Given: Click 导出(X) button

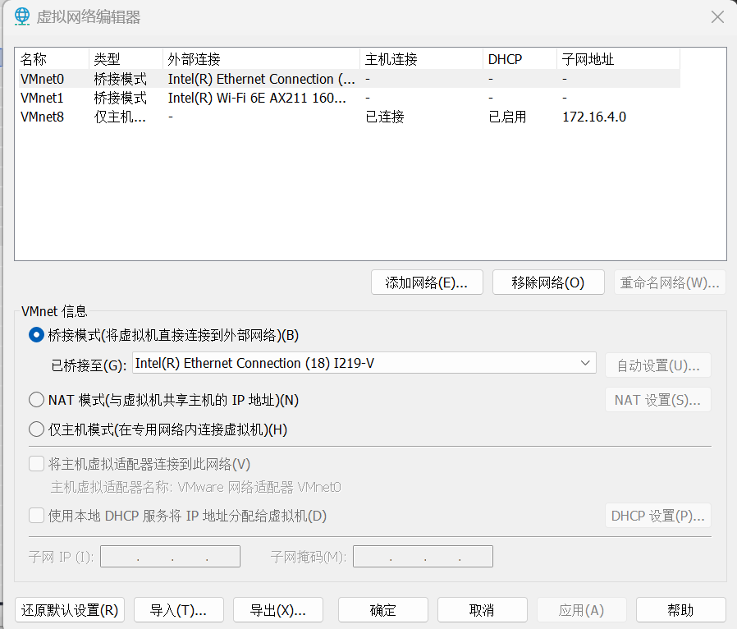Looking at the screenshot, I should 277,610.
